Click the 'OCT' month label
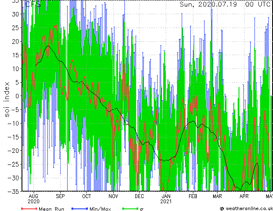This screenshot has height=211, width=273. 87,196
